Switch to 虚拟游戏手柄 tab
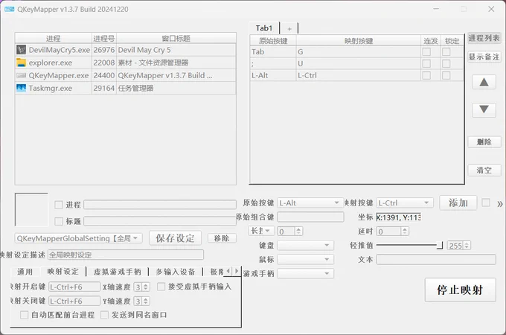Image resolution: width=506 pixels, height=335 pixels. [118, 272]
